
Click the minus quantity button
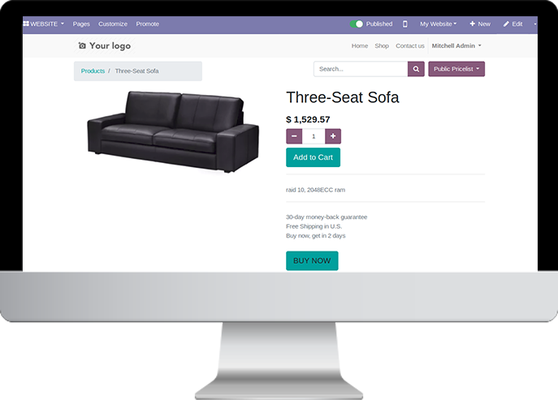pyautogui.click(x=294, y=136)
